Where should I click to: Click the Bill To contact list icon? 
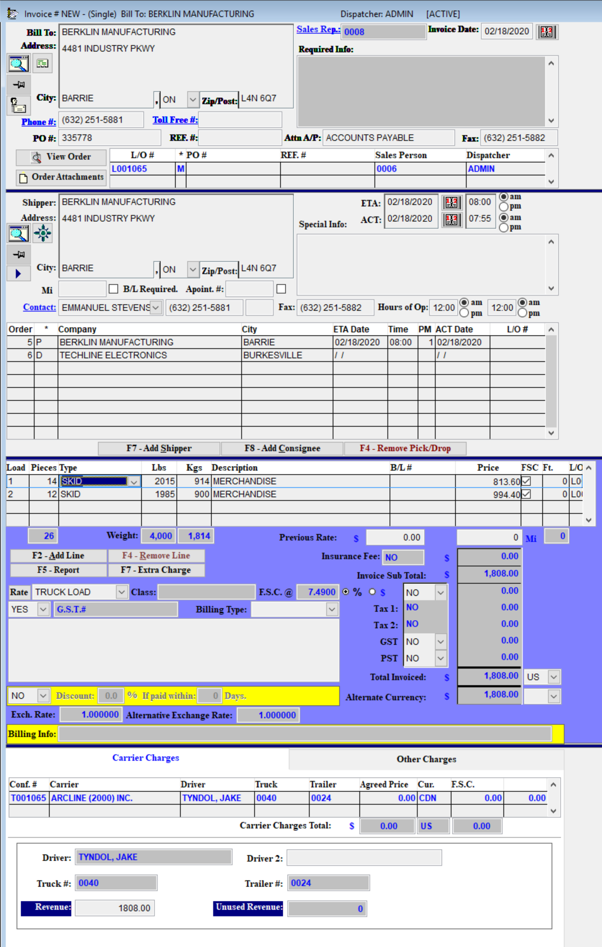[x=18, y=105]
